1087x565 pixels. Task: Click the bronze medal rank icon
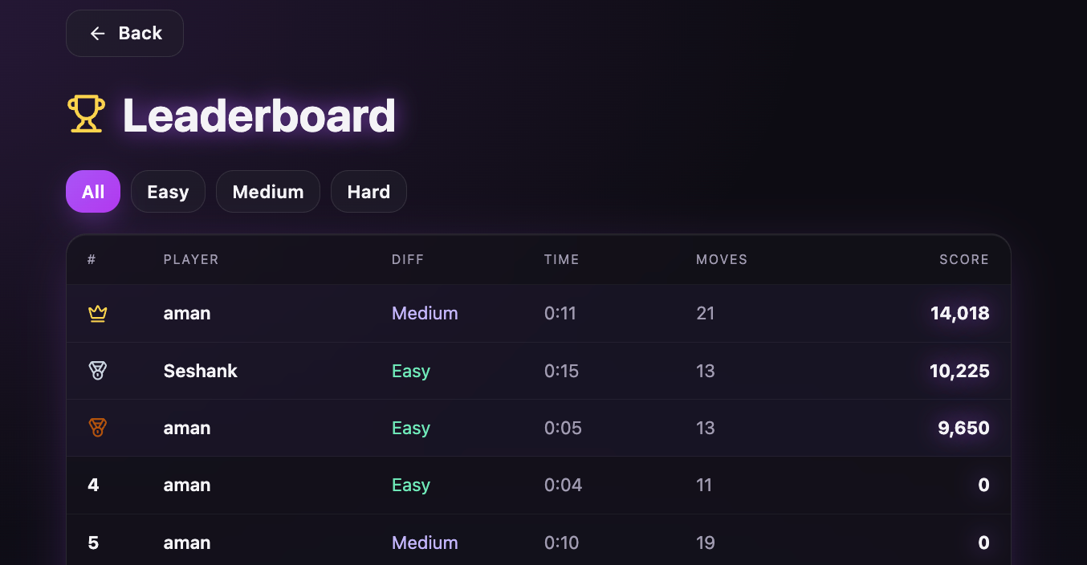click(98, 428)
